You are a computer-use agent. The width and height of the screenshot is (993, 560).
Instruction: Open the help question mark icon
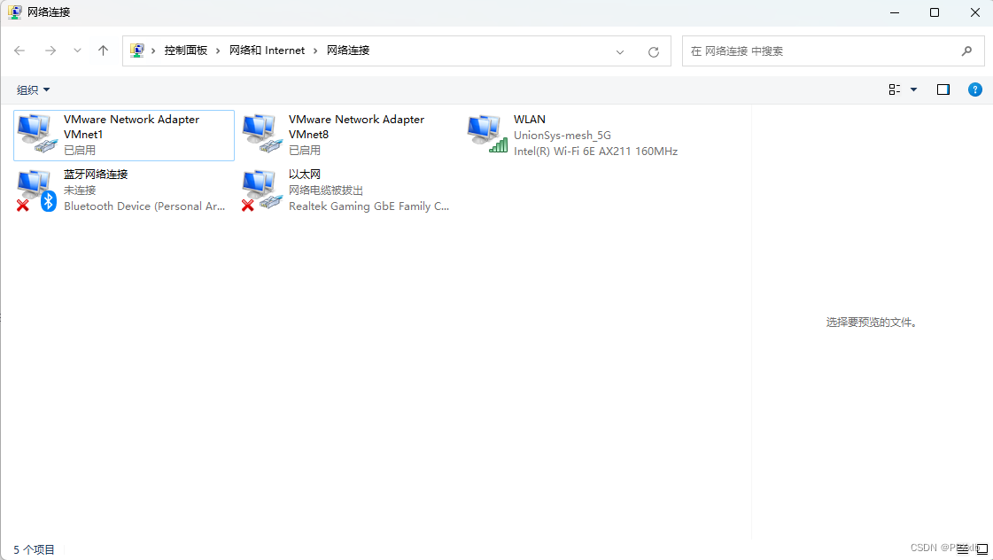[975, 90]
